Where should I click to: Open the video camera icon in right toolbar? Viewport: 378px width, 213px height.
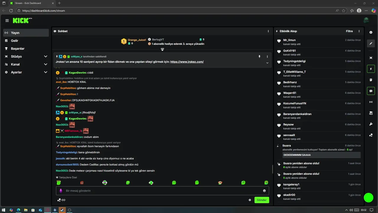371,113
